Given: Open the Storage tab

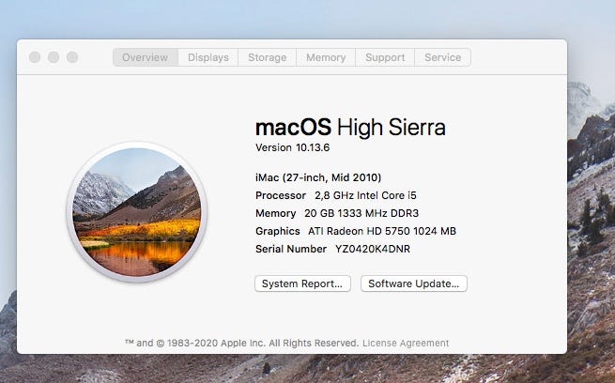Looking at the screenshot, I should (267, 57).
